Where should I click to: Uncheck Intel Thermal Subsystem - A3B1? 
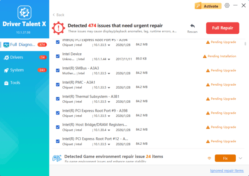pos(58,99)
